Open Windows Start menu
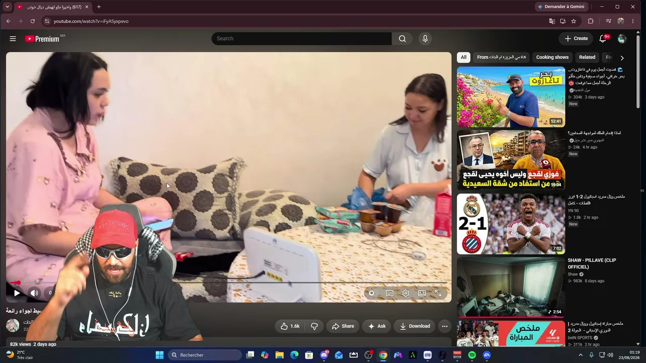This screenshot has height=363, width=646. pyautogui.click(x=159, y=355)
